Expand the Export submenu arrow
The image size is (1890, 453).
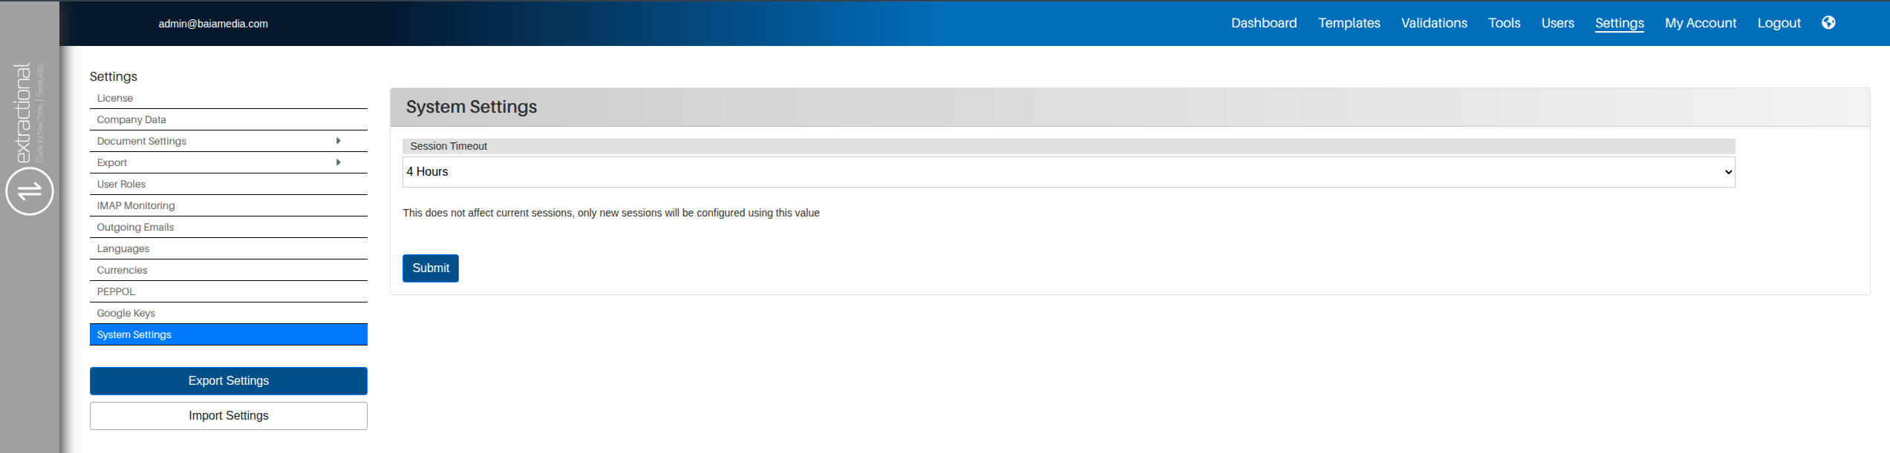pyautogui.click(x=339, y=162)
